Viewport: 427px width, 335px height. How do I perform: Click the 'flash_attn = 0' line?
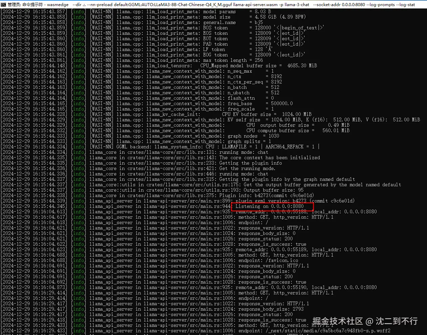point(137,98)
